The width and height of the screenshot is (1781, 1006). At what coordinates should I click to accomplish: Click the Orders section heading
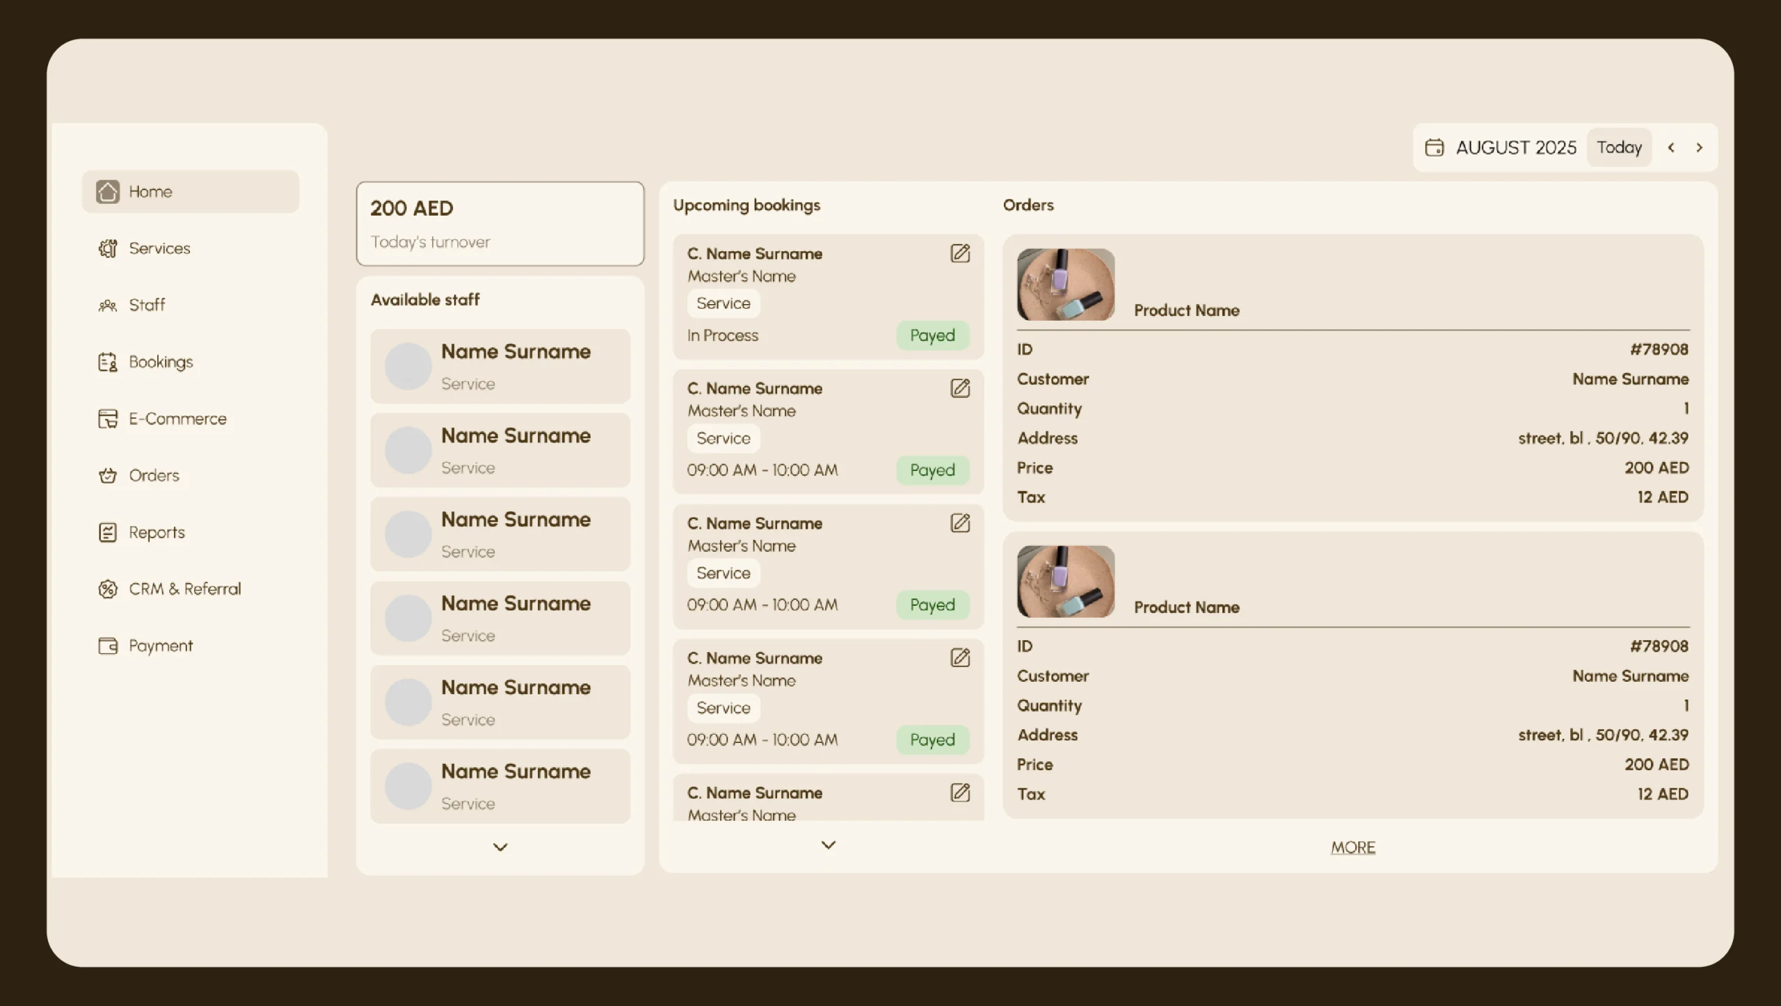tap(1028, 205)
